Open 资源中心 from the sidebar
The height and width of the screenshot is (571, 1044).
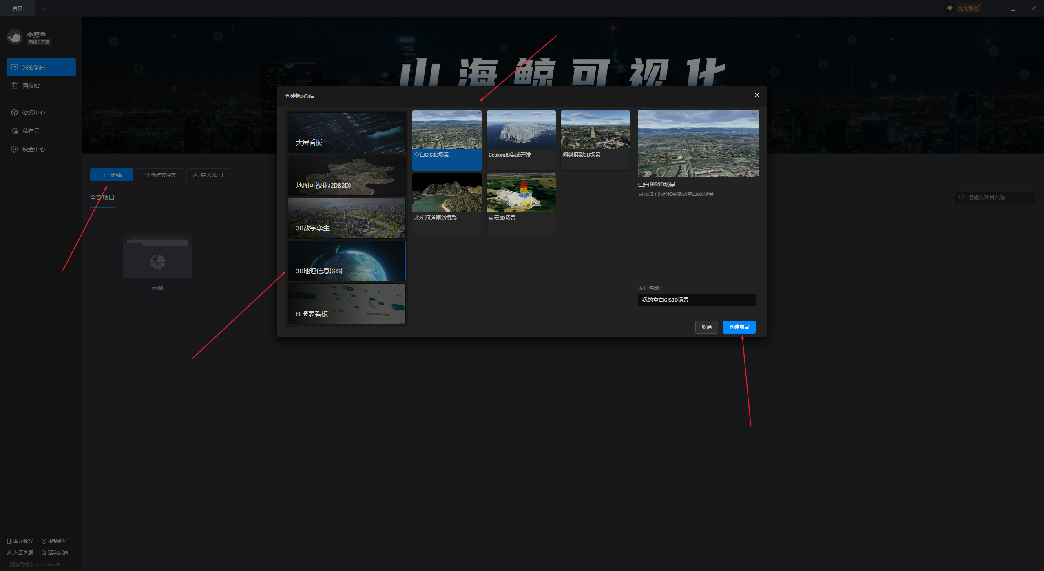(x=33, y=113)
